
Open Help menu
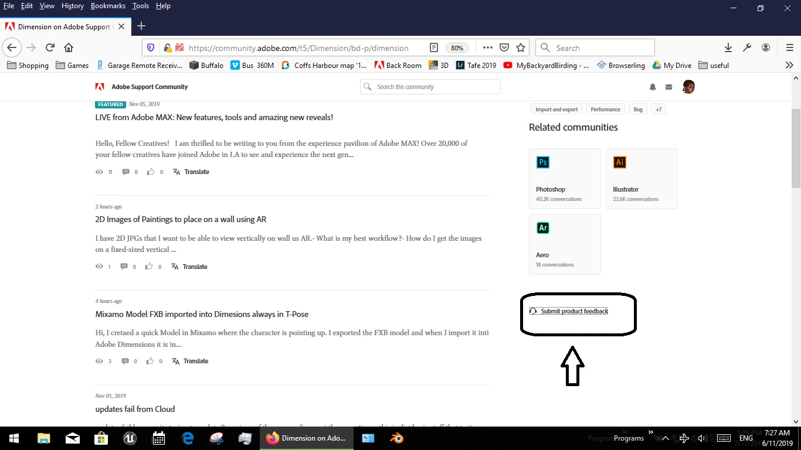pos(163,6)
